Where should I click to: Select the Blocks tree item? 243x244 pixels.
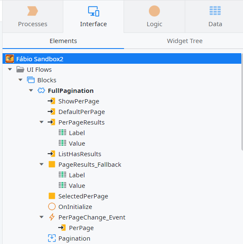click(47, 80)
